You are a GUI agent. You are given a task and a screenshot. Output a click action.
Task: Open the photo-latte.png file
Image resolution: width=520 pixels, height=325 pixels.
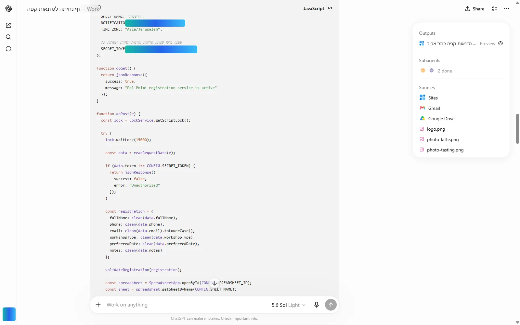439,139
